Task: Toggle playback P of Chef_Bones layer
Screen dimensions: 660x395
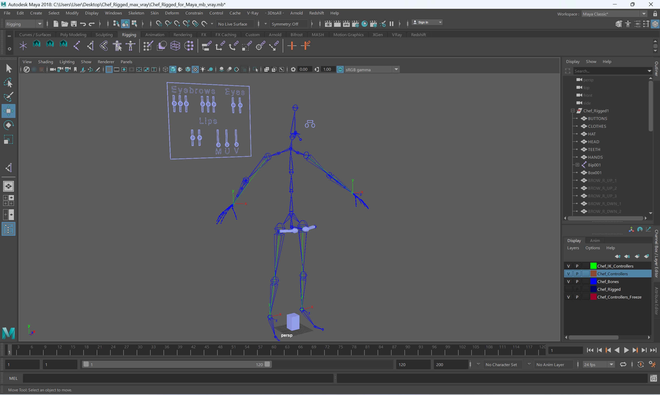Action: [x=577, y=281]
